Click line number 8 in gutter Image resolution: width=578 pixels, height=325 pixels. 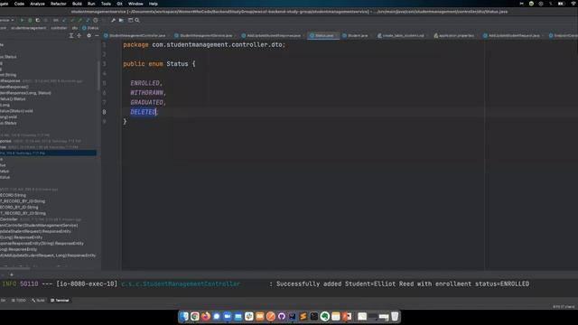point(105,112)
